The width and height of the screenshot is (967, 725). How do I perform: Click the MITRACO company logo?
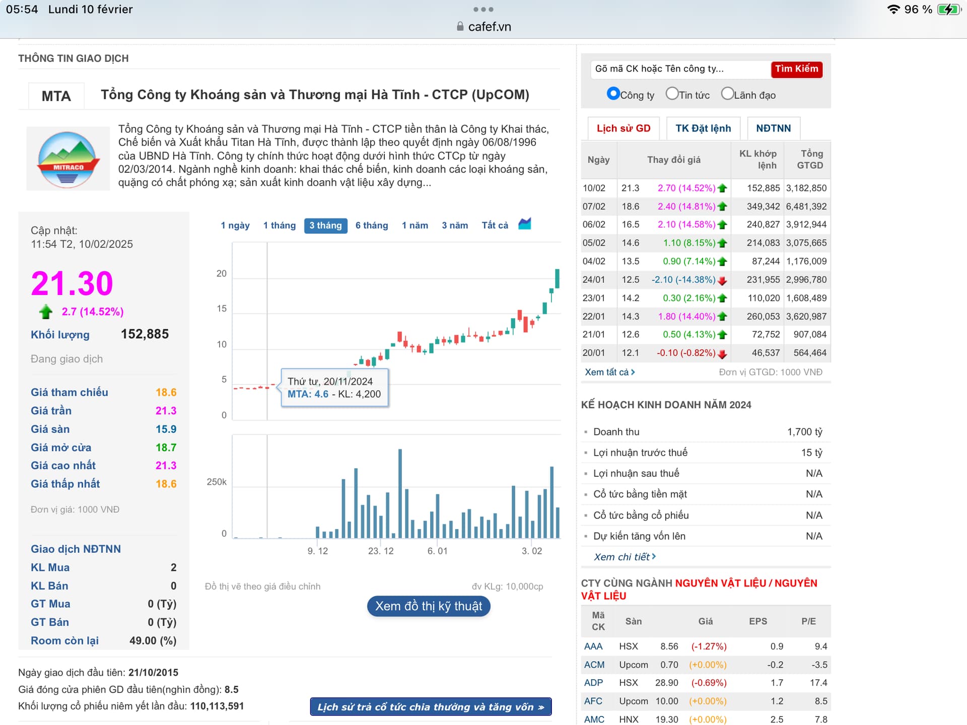(68, 159)
